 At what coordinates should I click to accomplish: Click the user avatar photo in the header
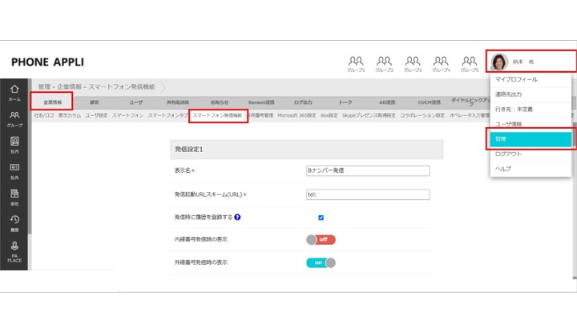coord(499,62)
